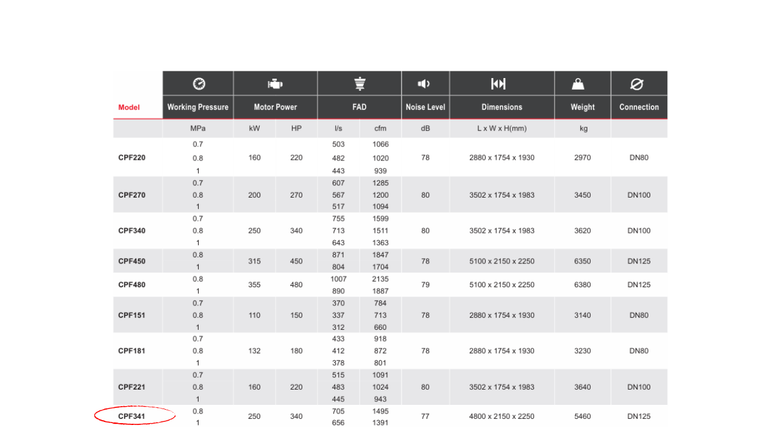Screen dimensions: 780x439
Task: Click the CPF480 model name
Action: [x=132, y=285]
